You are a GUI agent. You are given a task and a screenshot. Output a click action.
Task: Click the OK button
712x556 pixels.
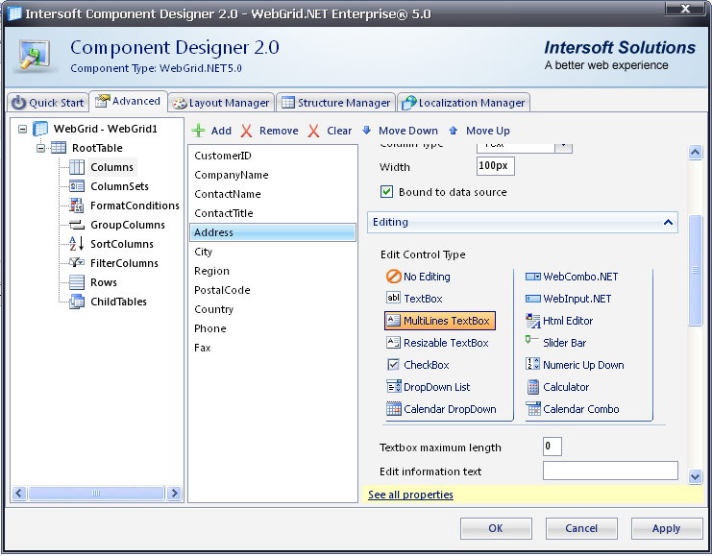click(x=496, y=528)
